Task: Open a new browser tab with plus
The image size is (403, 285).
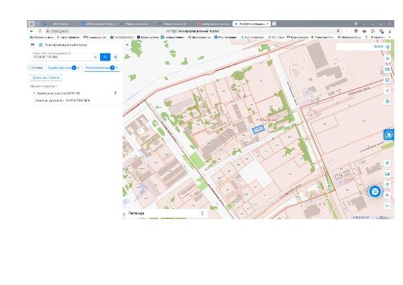Action: (x=274, y=24)
